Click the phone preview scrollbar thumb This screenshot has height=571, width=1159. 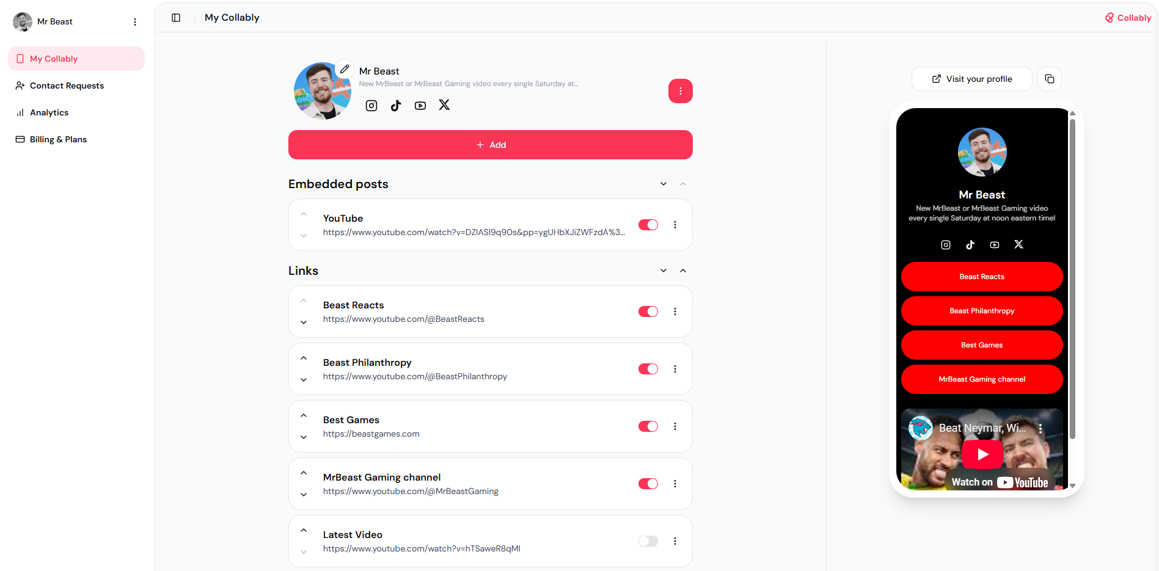(1072, 279)
